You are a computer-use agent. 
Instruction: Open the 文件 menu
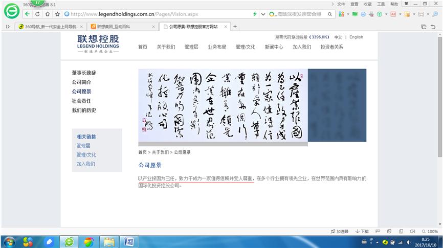click(x=341, y=4)
